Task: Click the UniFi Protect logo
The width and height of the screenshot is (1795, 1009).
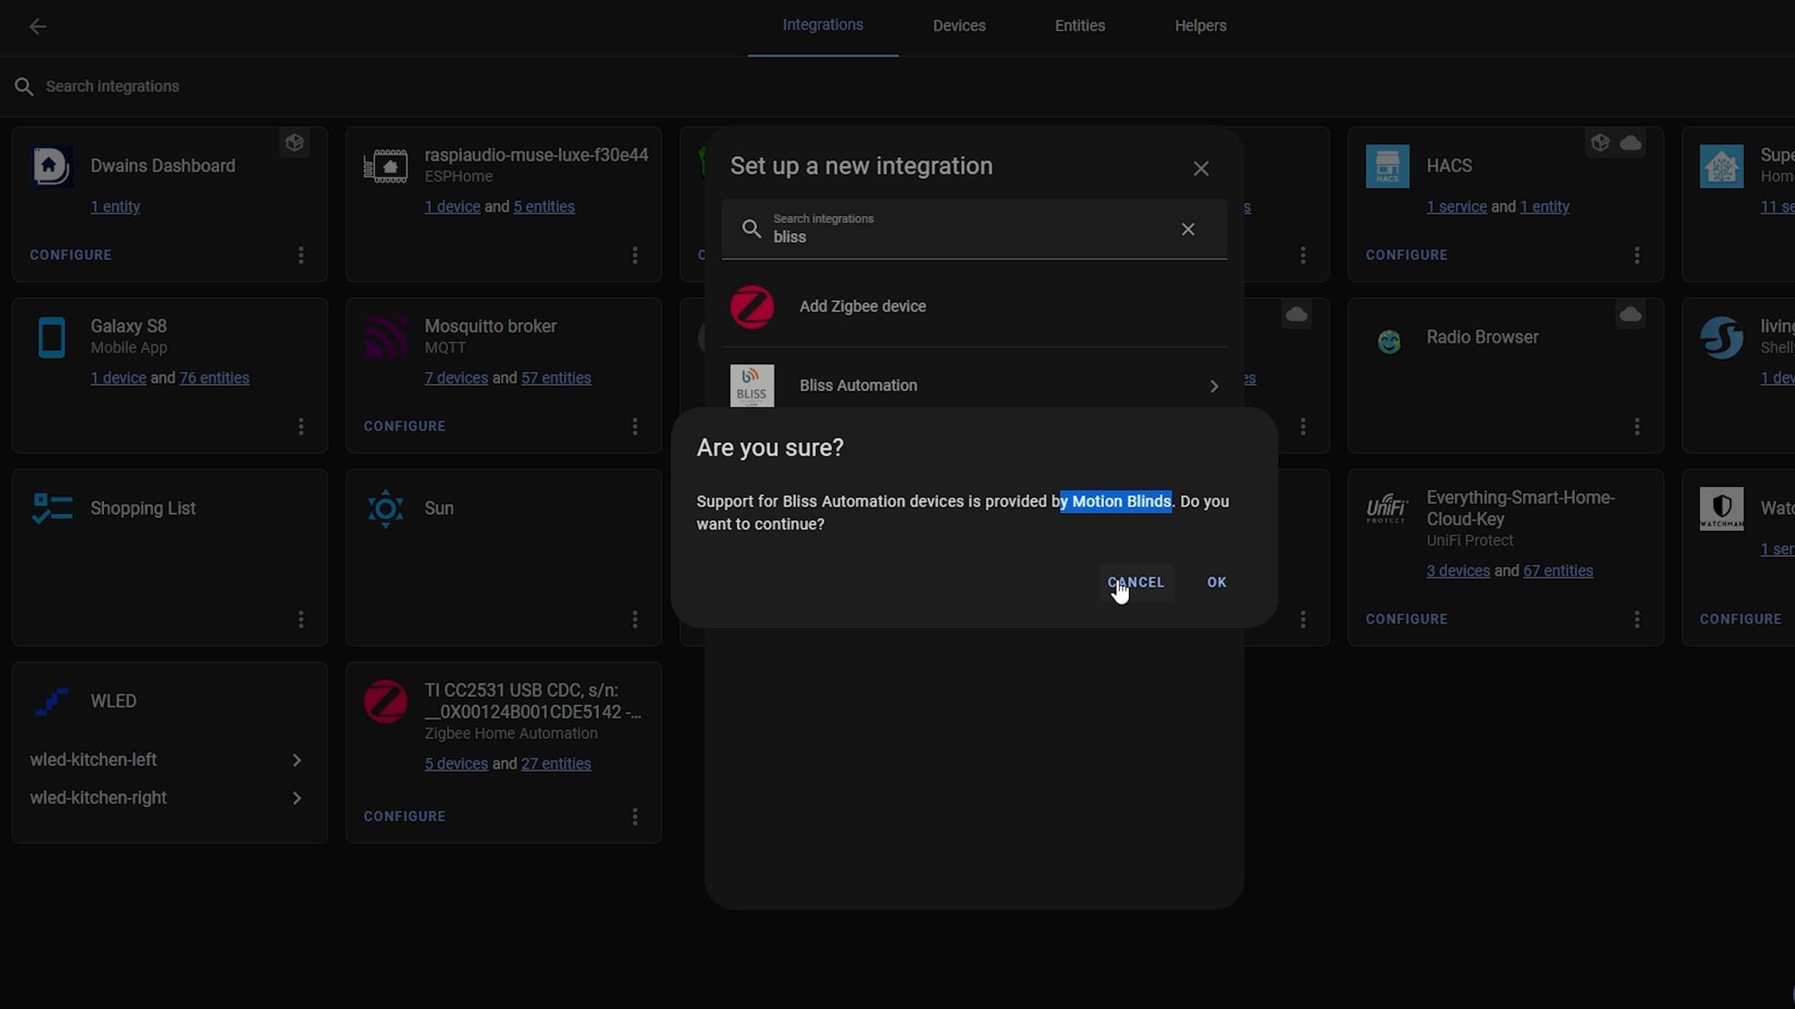Action: [1388, 509]
